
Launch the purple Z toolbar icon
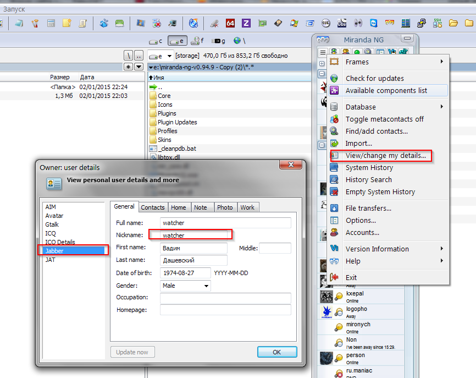point(246,23)
